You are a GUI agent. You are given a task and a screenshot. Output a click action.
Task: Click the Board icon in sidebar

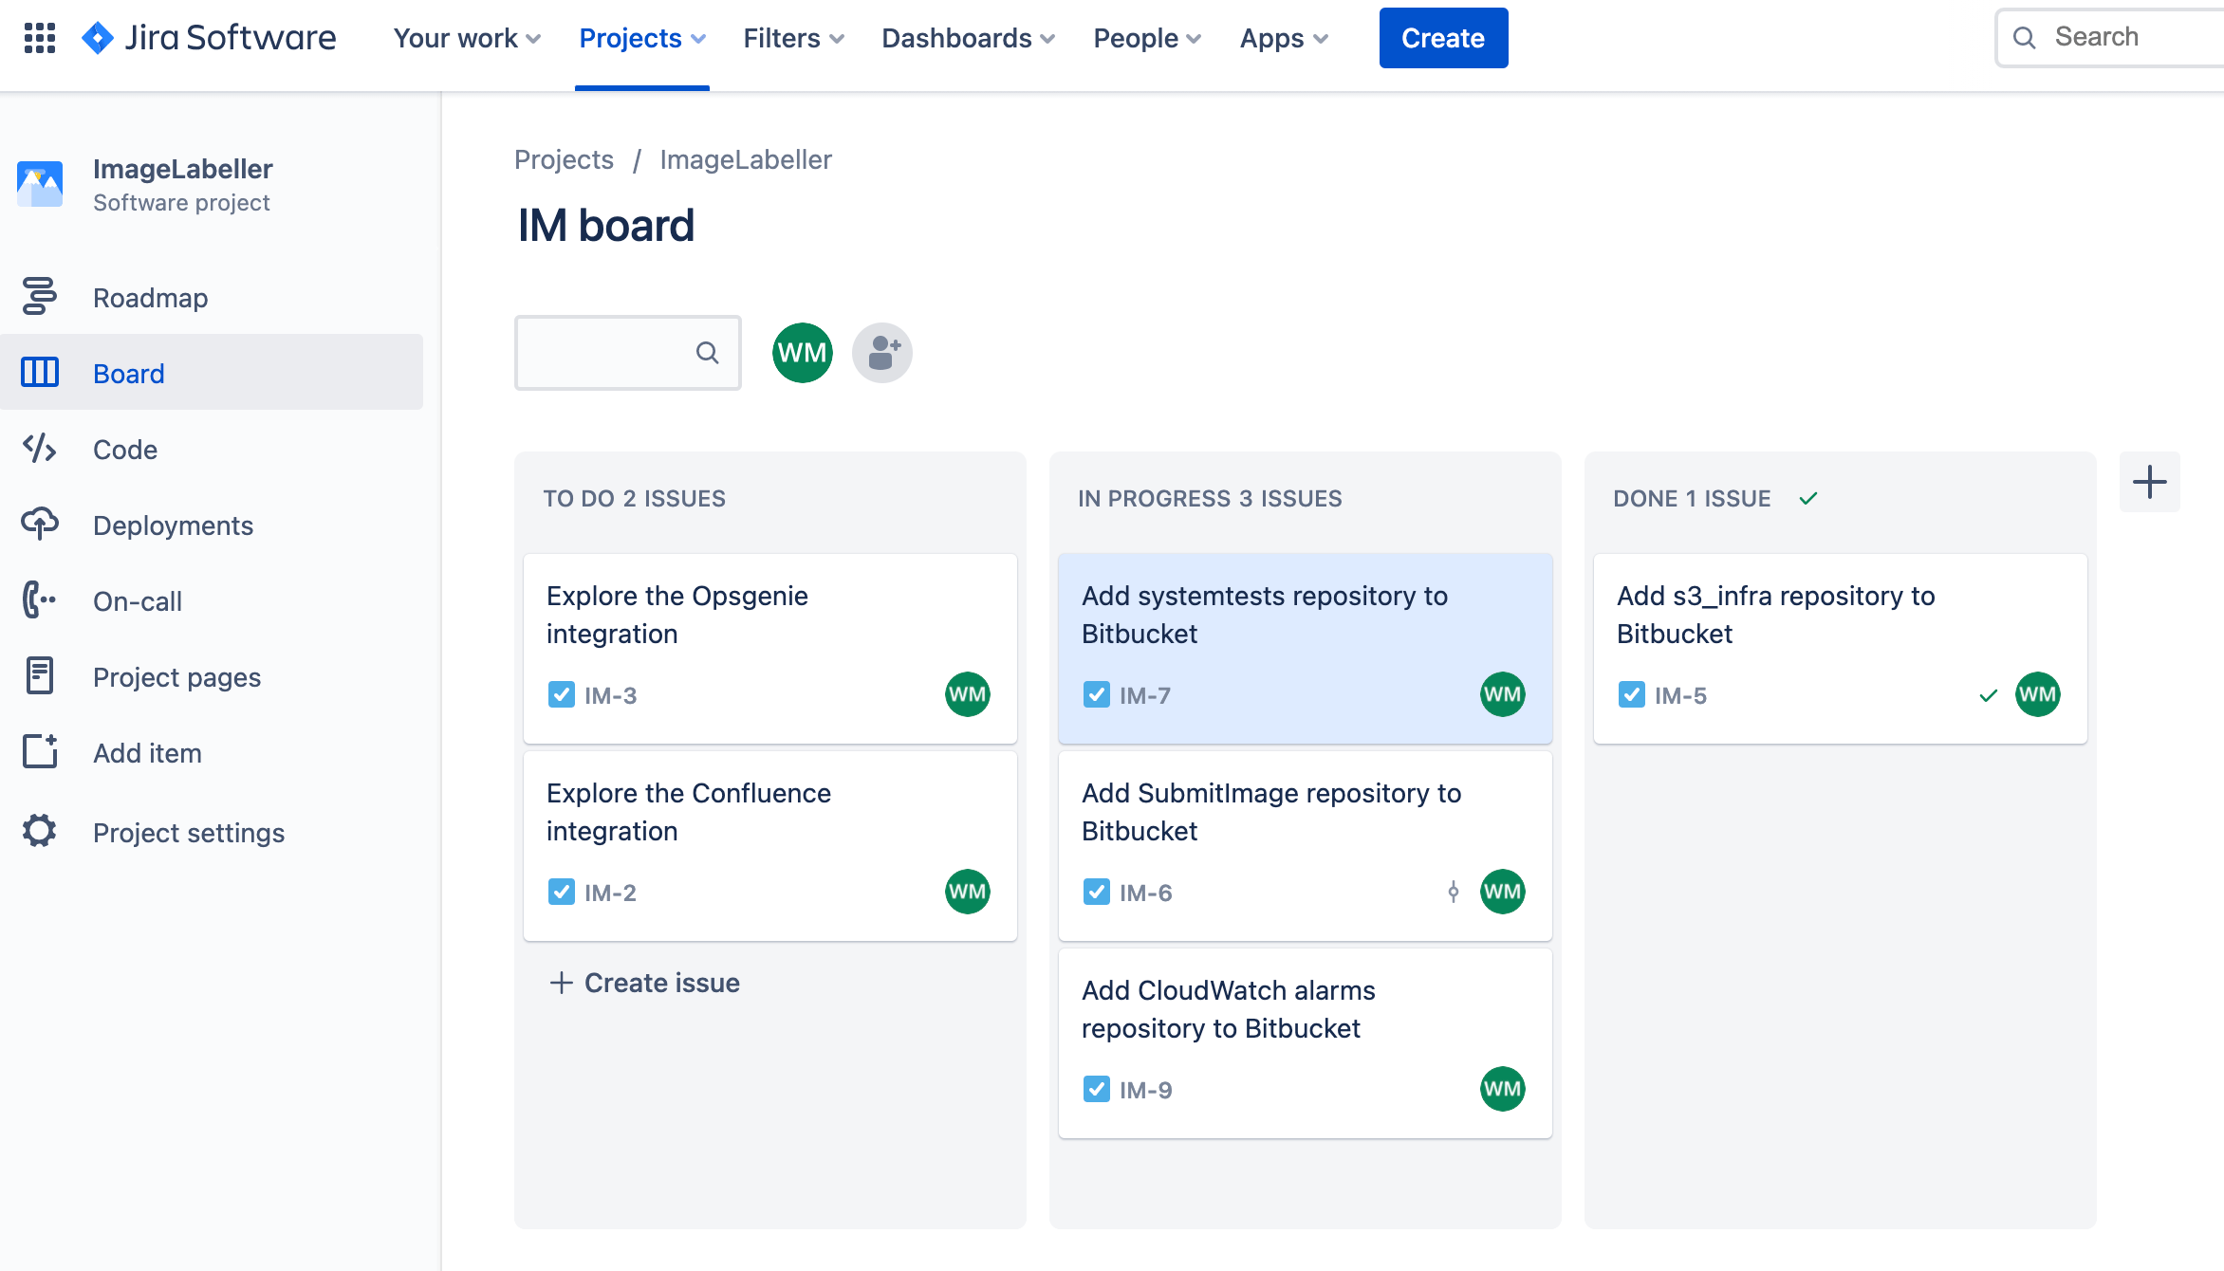[x=40, y=373]
